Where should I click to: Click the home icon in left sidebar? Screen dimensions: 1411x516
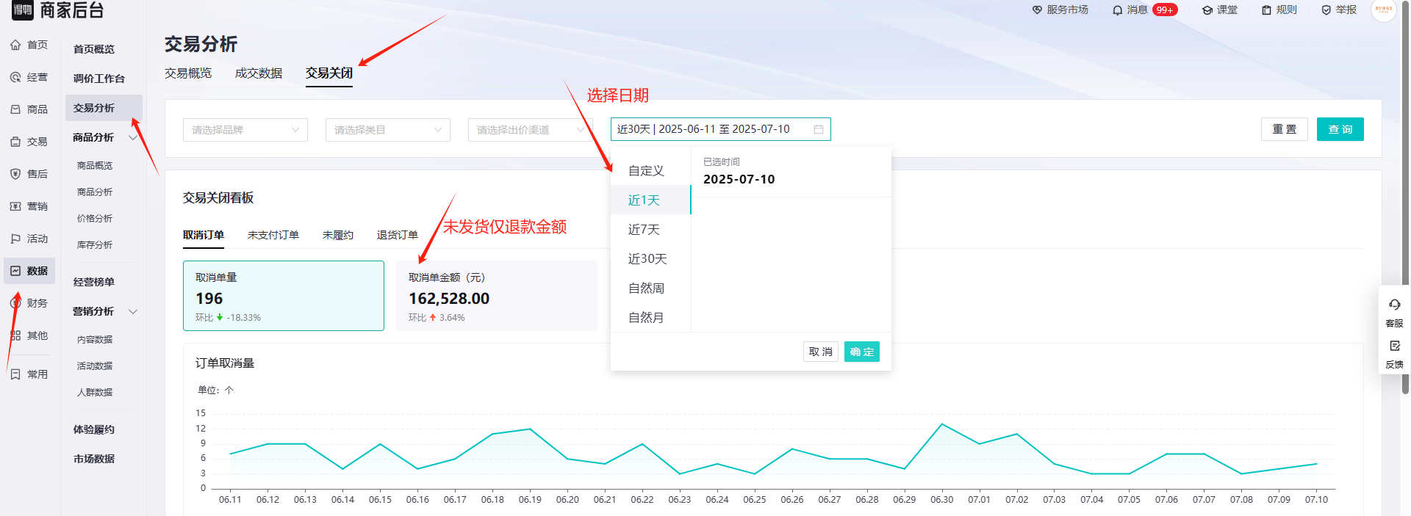(x=15, y=45)
